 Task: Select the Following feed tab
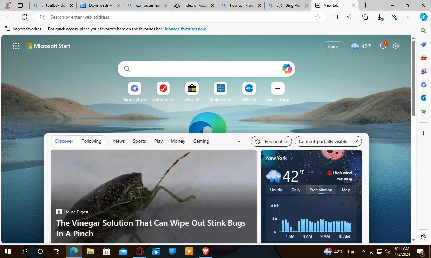pyautogui.click(x=91, y=141)
